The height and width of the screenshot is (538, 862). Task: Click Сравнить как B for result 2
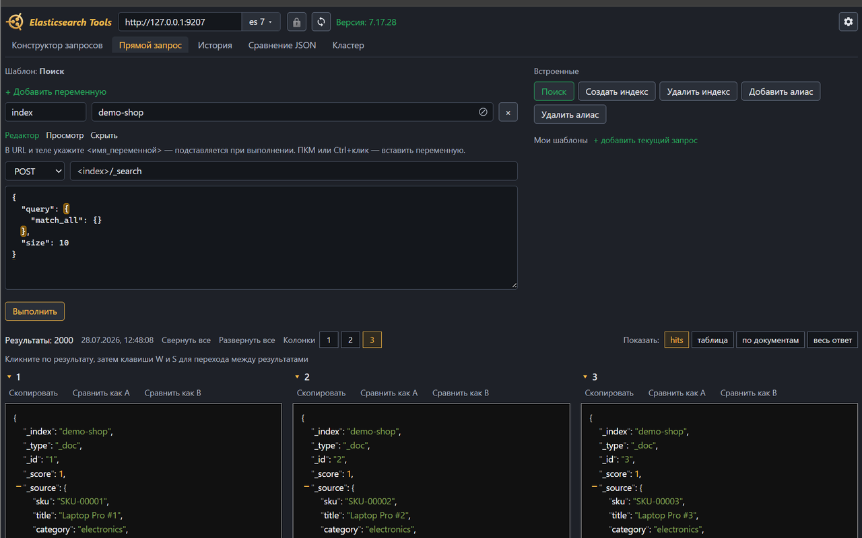[461, 393]
